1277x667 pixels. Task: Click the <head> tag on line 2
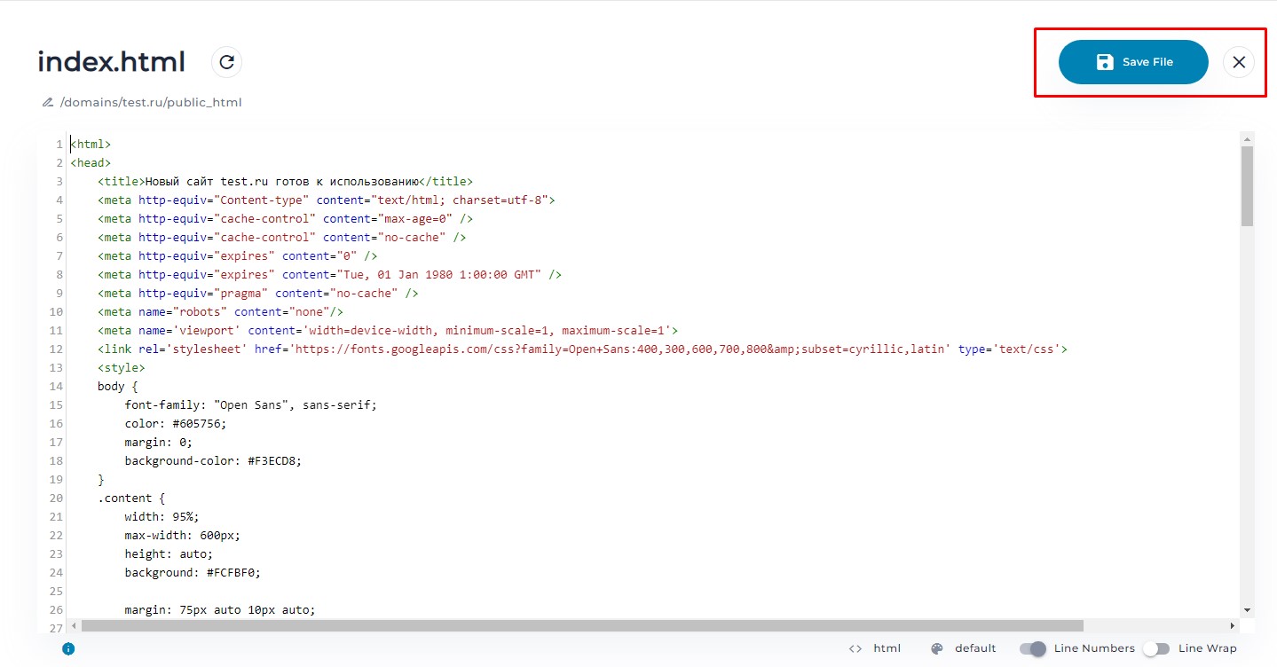click(91, 162)
